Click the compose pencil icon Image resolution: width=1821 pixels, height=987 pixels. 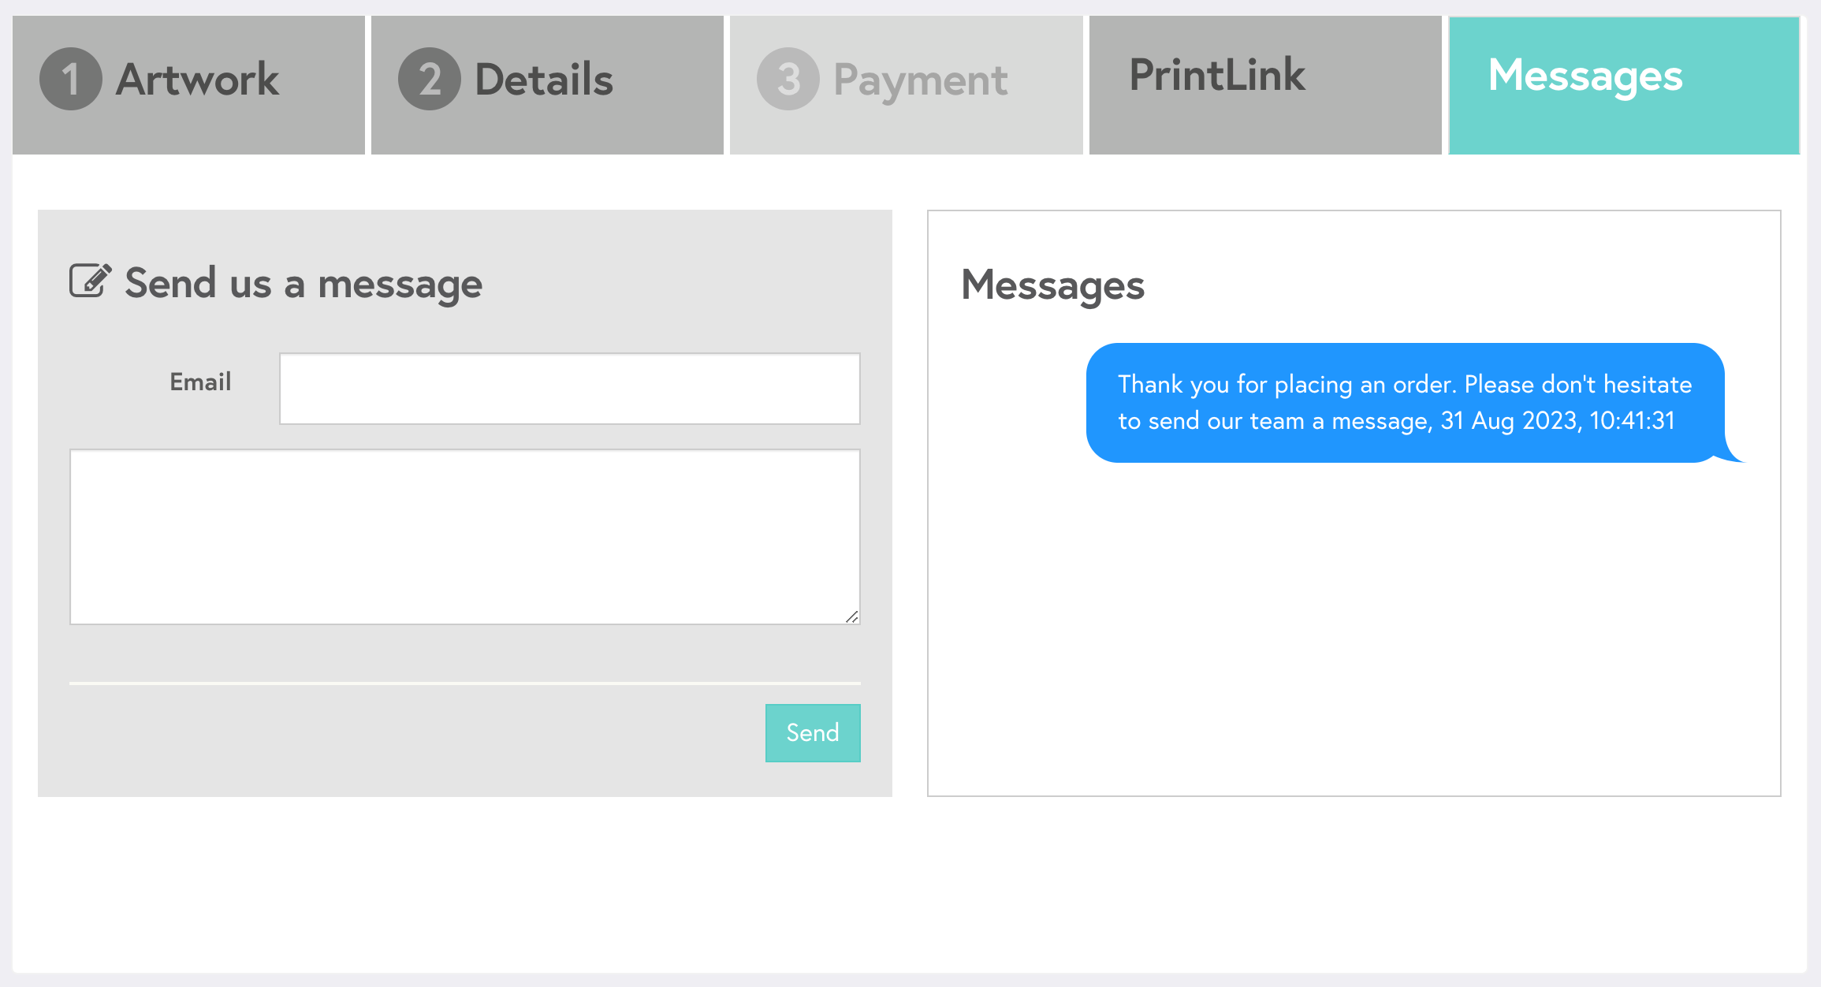coord(90,281)
